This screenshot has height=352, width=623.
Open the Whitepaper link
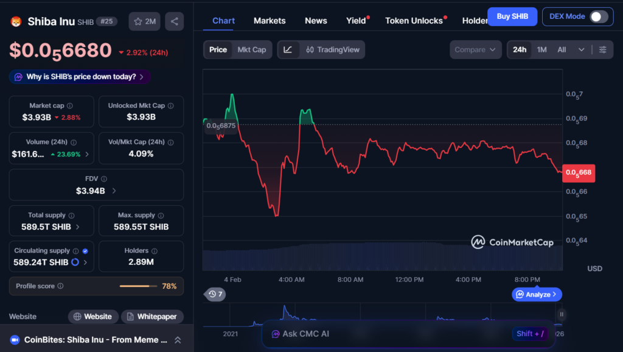pos(152,317)
